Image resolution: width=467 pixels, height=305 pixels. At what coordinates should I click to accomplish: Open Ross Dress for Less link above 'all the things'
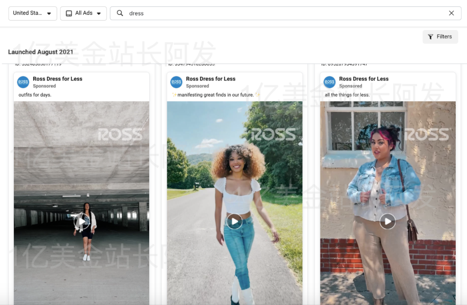coord(364,79)
